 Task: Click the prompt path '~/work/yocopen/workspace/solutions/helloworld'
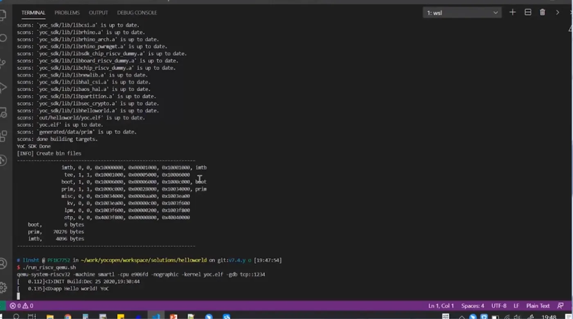click(144, 260)
